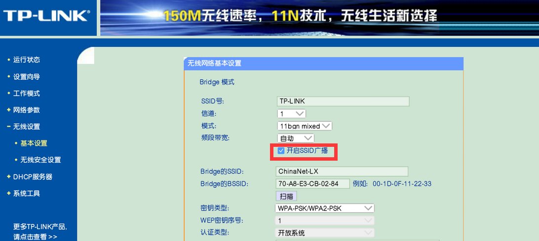
Task: Click the 无线网络基本设置 panel title
Action: [x=214, y=63]
